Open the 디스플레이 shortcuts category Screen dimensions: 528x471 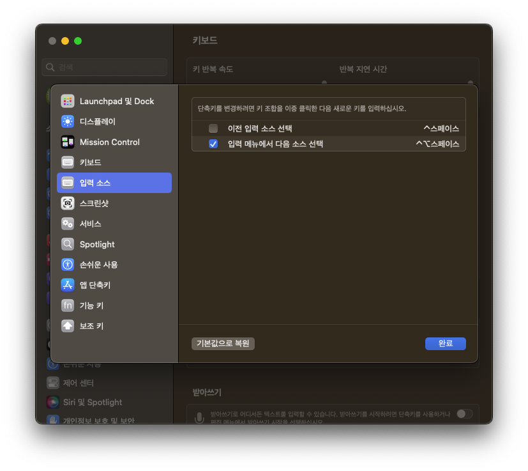(x=114, y=121)
